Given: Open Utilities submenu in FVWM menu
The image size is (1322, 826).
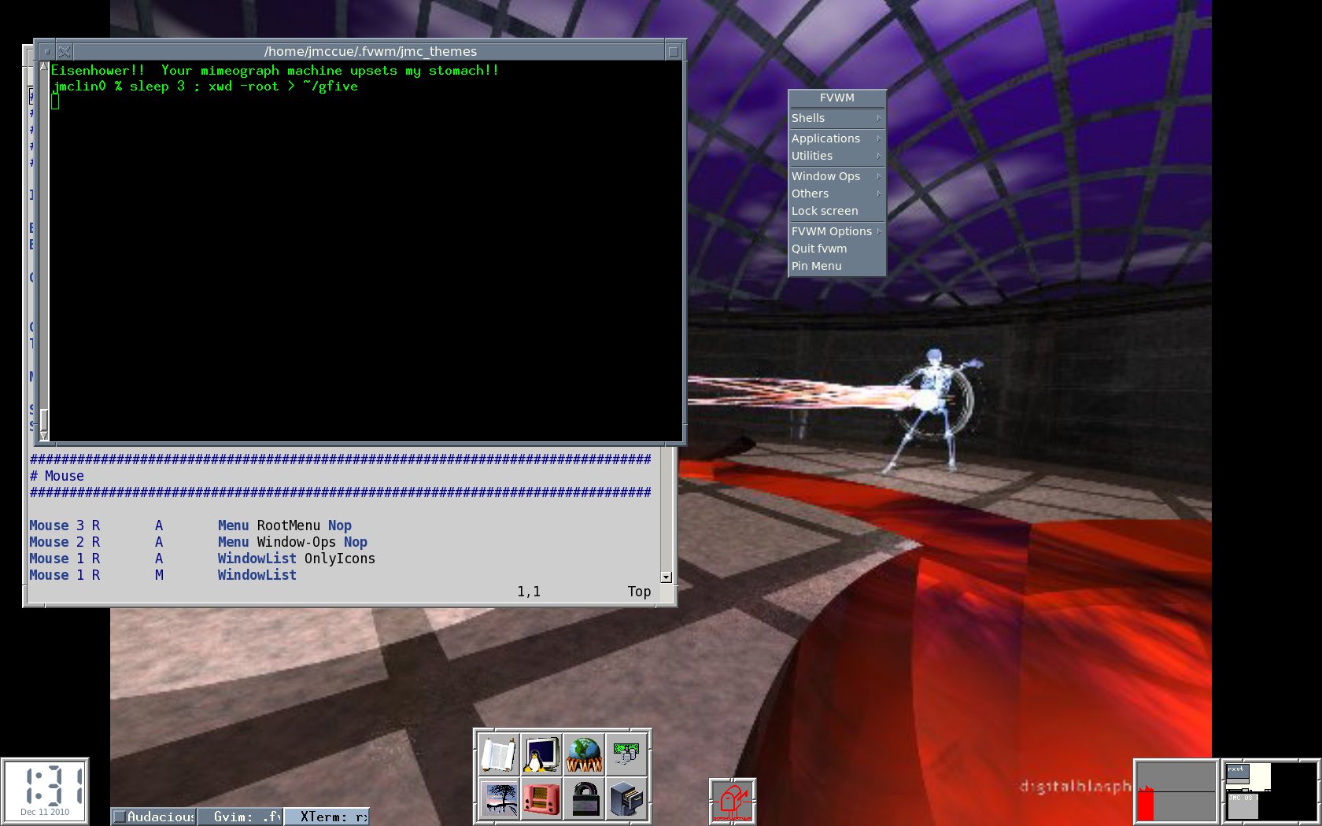Looking at the screenshot, I should pos(836,156).
